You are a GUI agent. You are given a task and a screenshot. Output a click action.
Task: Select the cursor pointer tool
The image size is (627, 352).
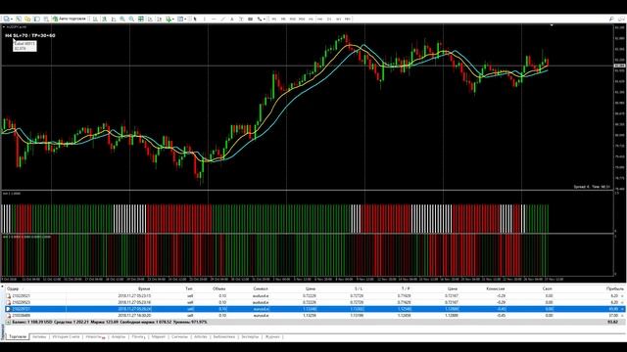tap(195, 19)
